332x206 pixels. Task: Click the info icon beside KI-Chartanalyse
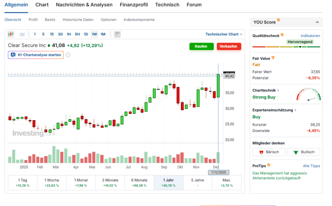pyautogui.click(x=68, y=55)
